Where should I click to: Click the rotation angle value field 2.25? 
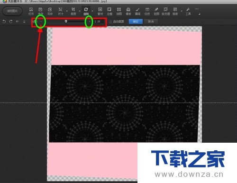click(x=99, y=21)
